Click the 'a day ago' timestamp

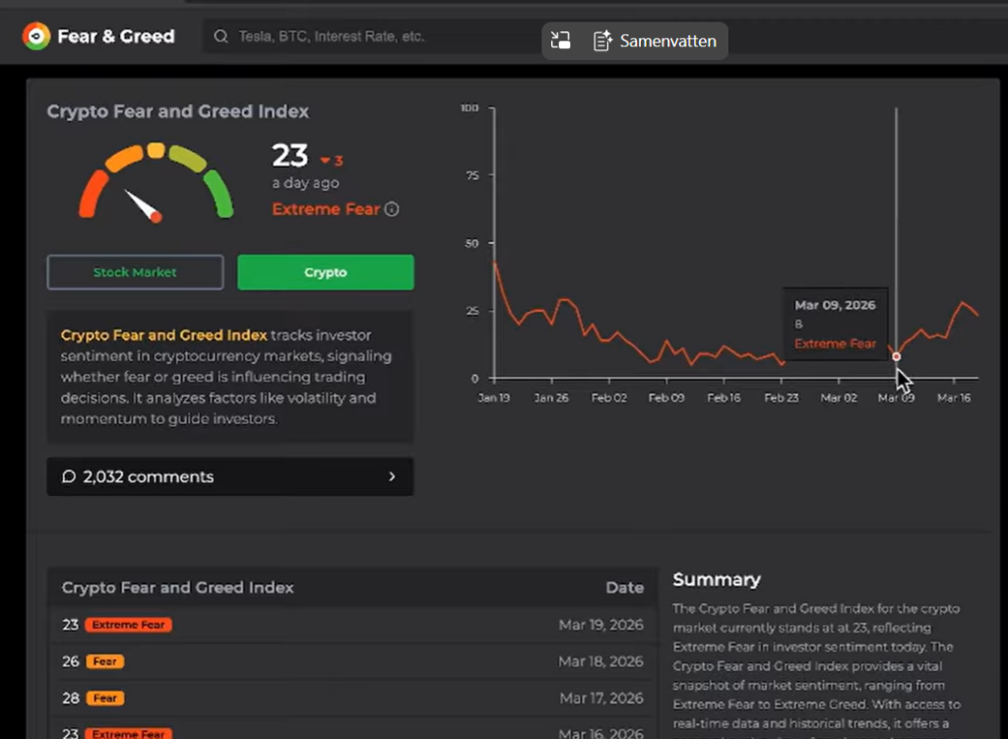click(305, 183)
